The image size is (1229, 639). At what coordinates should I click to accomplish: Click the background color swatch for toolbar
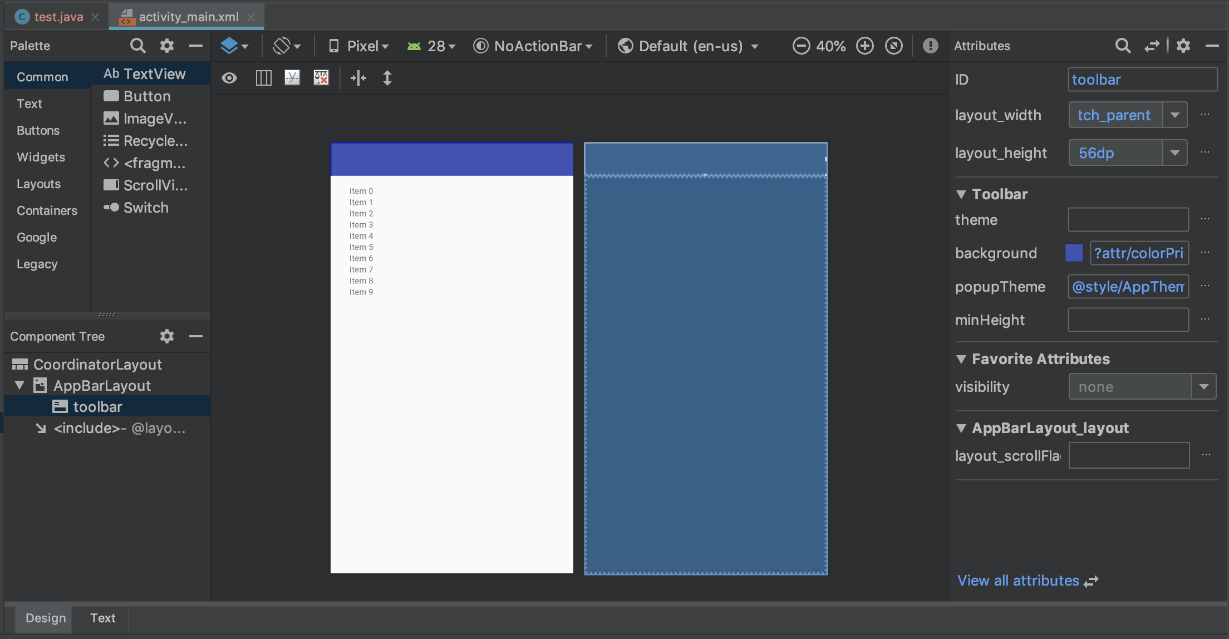click(1075, 253)
